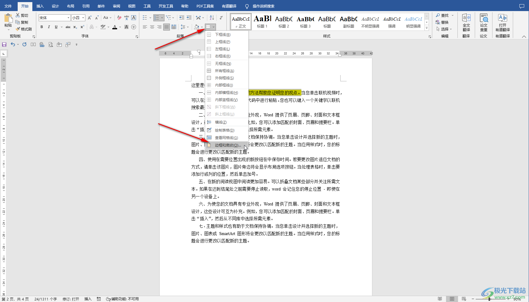Switch to the 插入 ribbon tab
This screenshot has height=302, width=529.
[40, 6]
